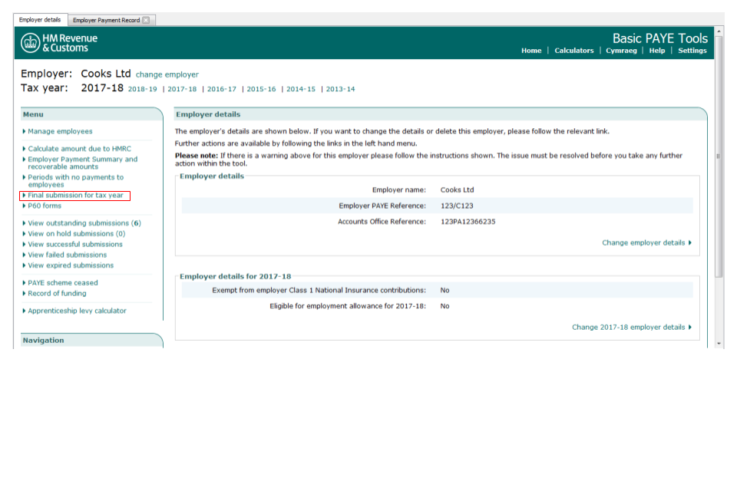Switch language via Cymraeg link

coord(621,51)
